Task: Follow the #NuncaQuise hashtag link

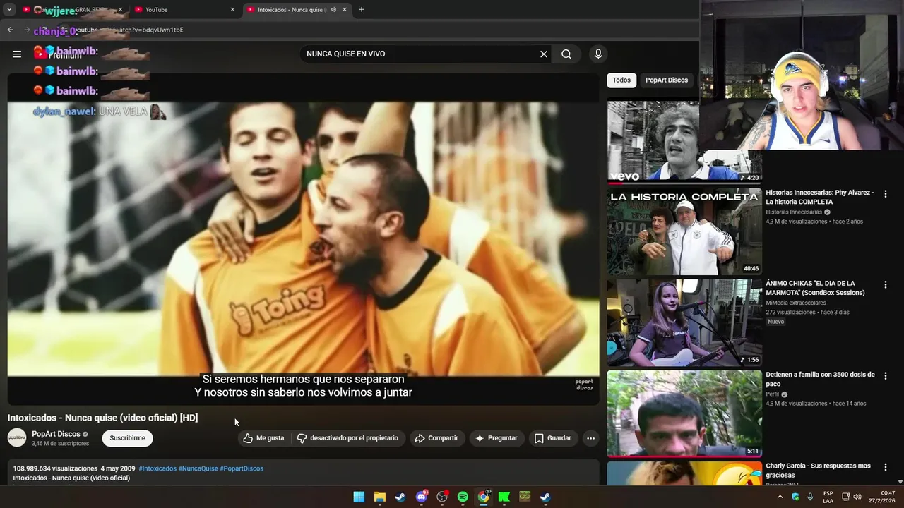Action: (x=198, y=468)
